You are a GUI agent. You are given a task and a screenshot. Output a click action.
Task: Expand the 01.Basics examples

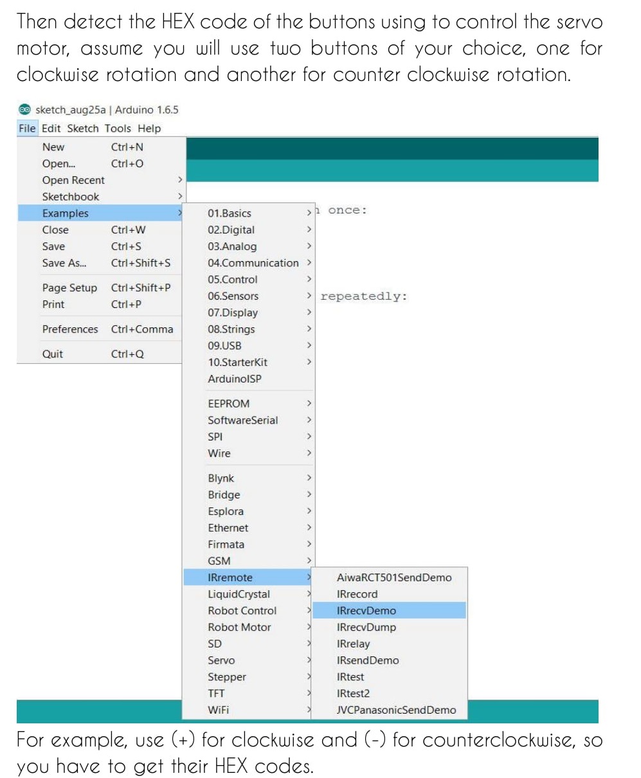coord(249,213)
